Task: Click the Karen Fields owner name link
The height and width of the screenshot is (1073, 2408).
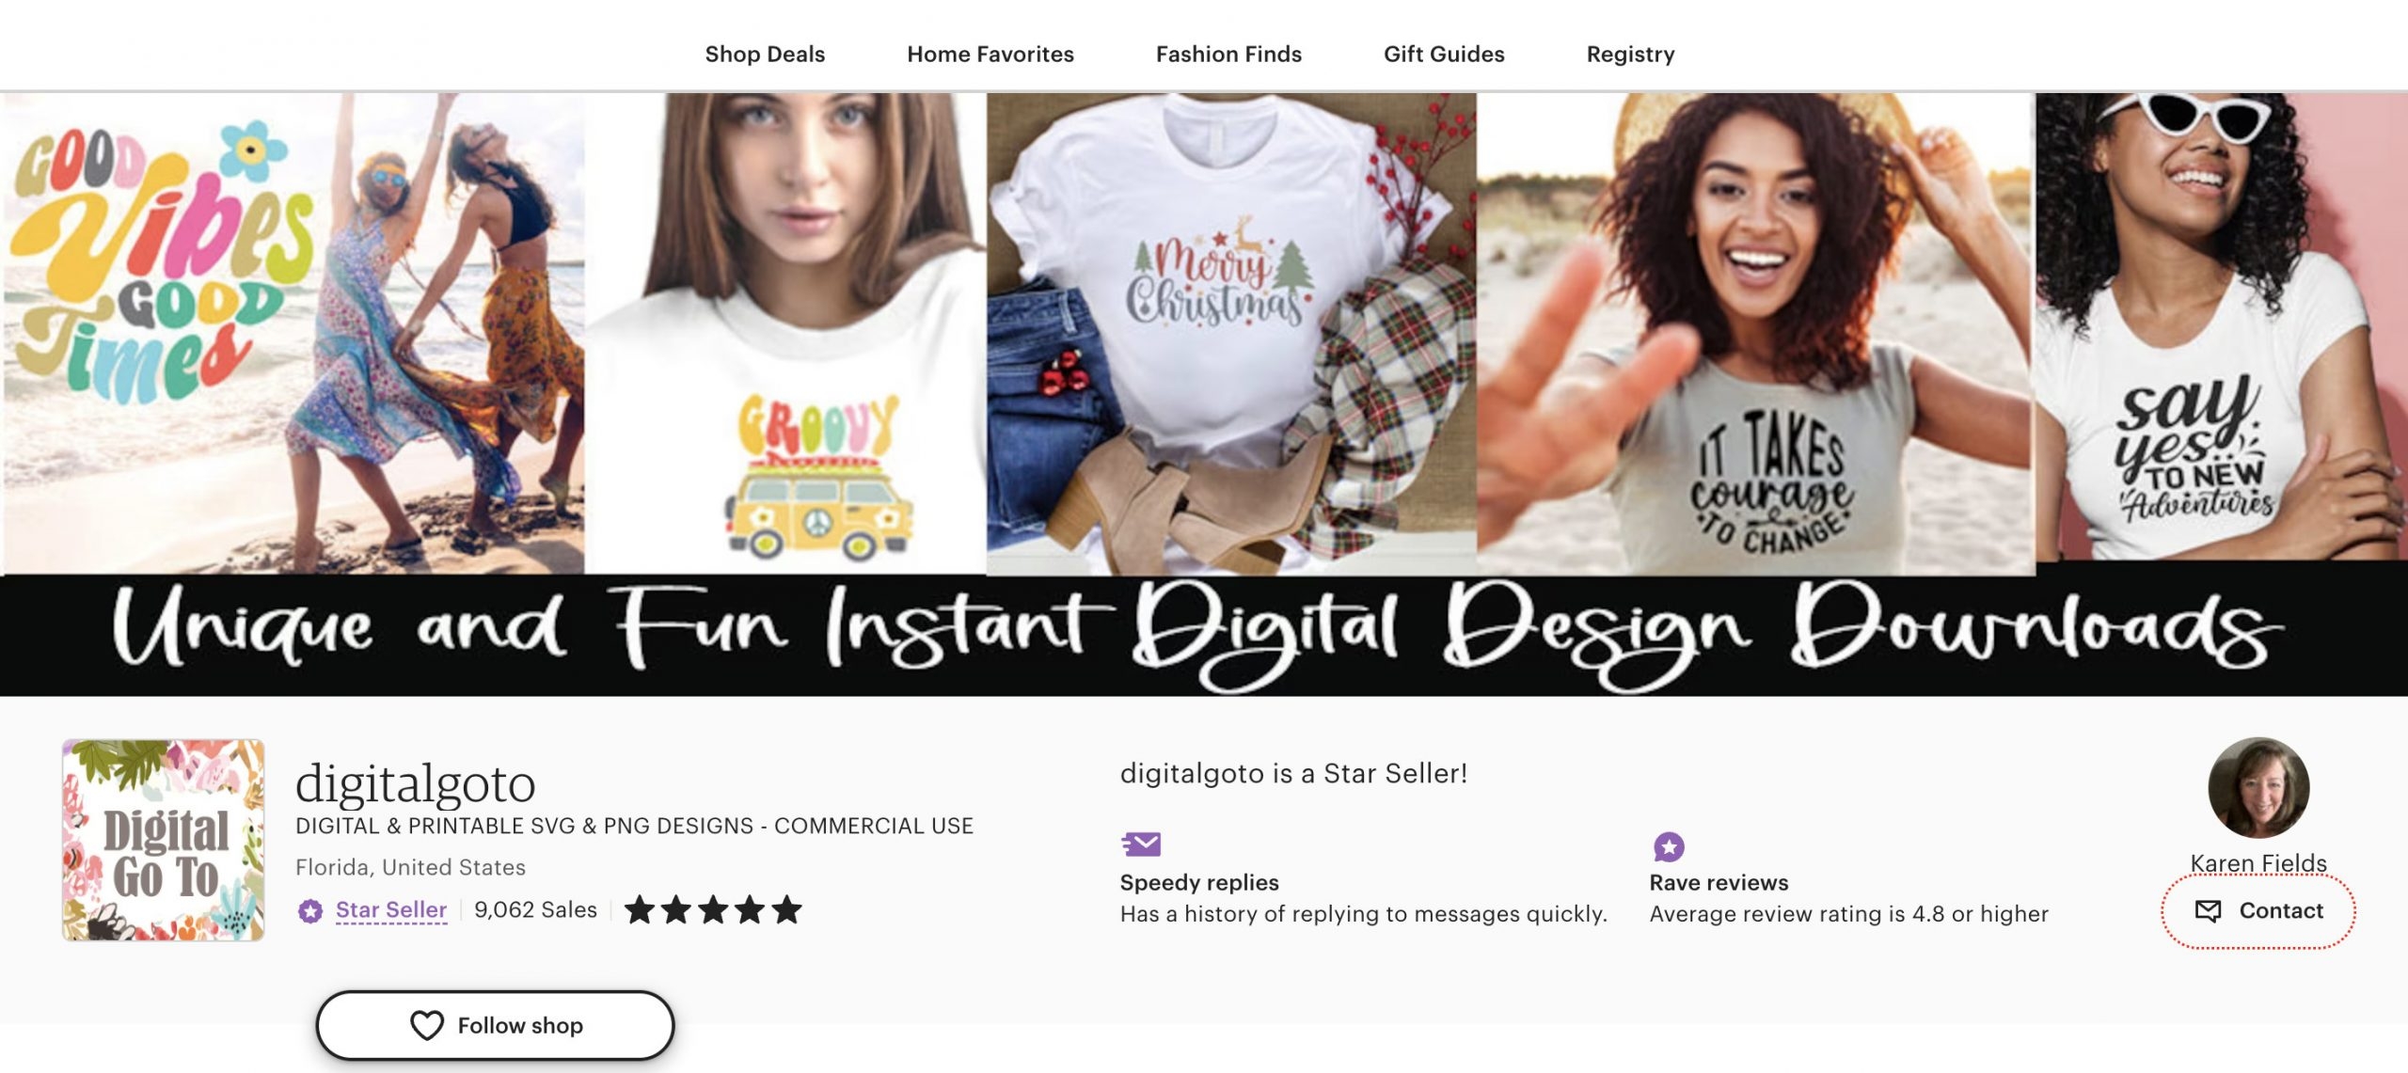Action: click(x=2257, y=862)
